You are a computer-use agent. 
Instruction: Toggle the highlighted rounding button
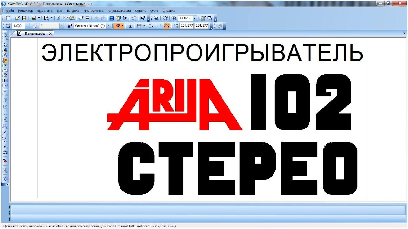click(167, 26)
